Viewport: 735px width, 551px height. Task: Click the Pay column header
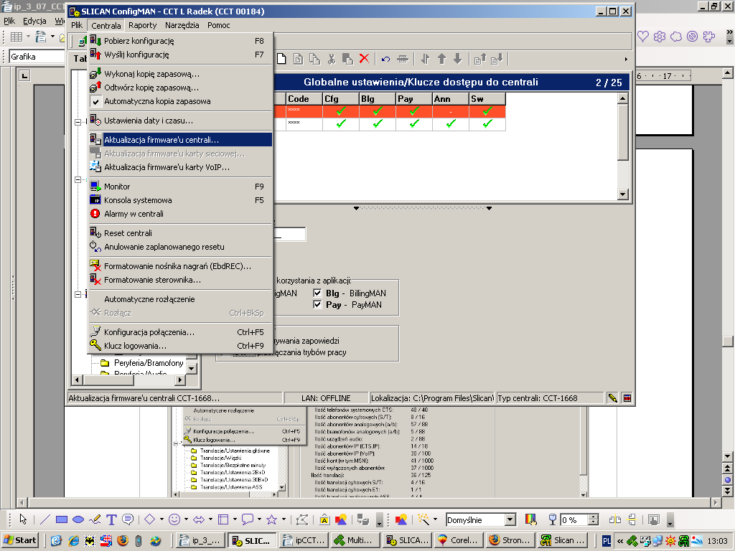(414, 99)
